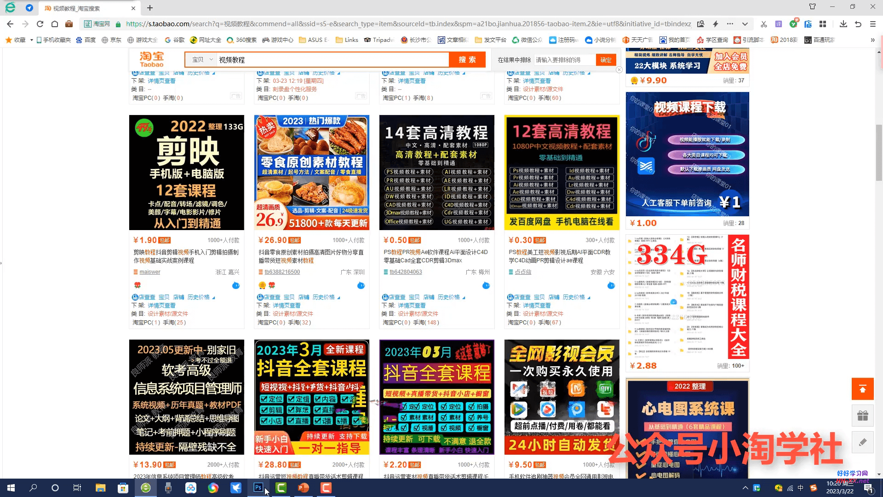The height and width of the screenshot is (497, 883).
Task: Expand the address bar dropdown chevron
Action: pos(745,24)
